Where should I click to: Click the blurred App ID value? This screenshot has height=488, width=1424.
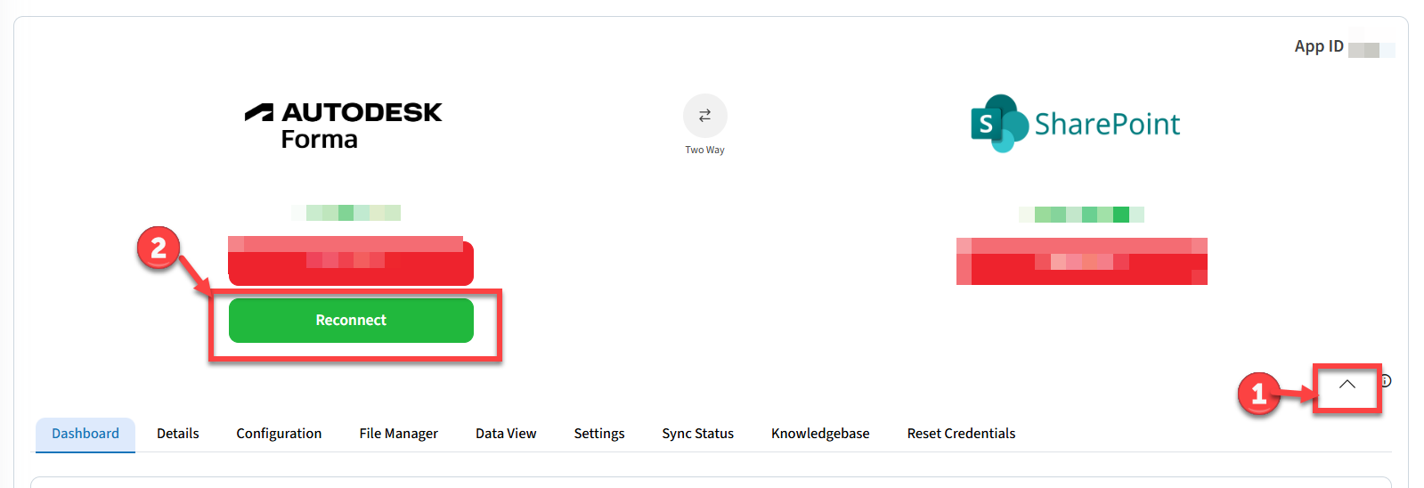(1370, 48)
